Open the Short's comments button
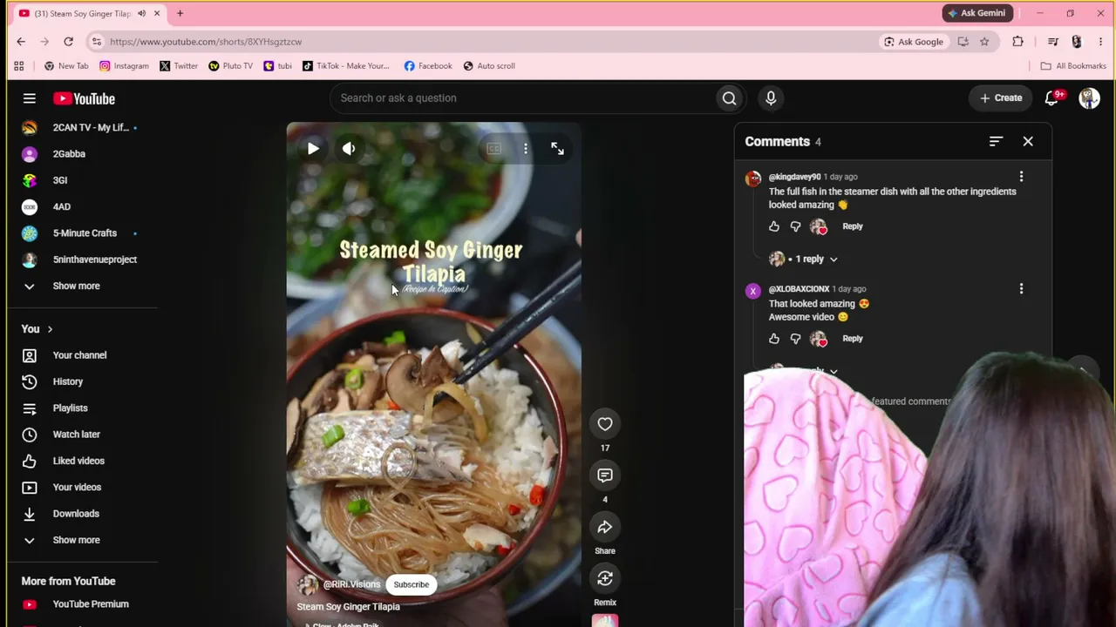Viewport: 1116px width, 627px height. [605, 475]
